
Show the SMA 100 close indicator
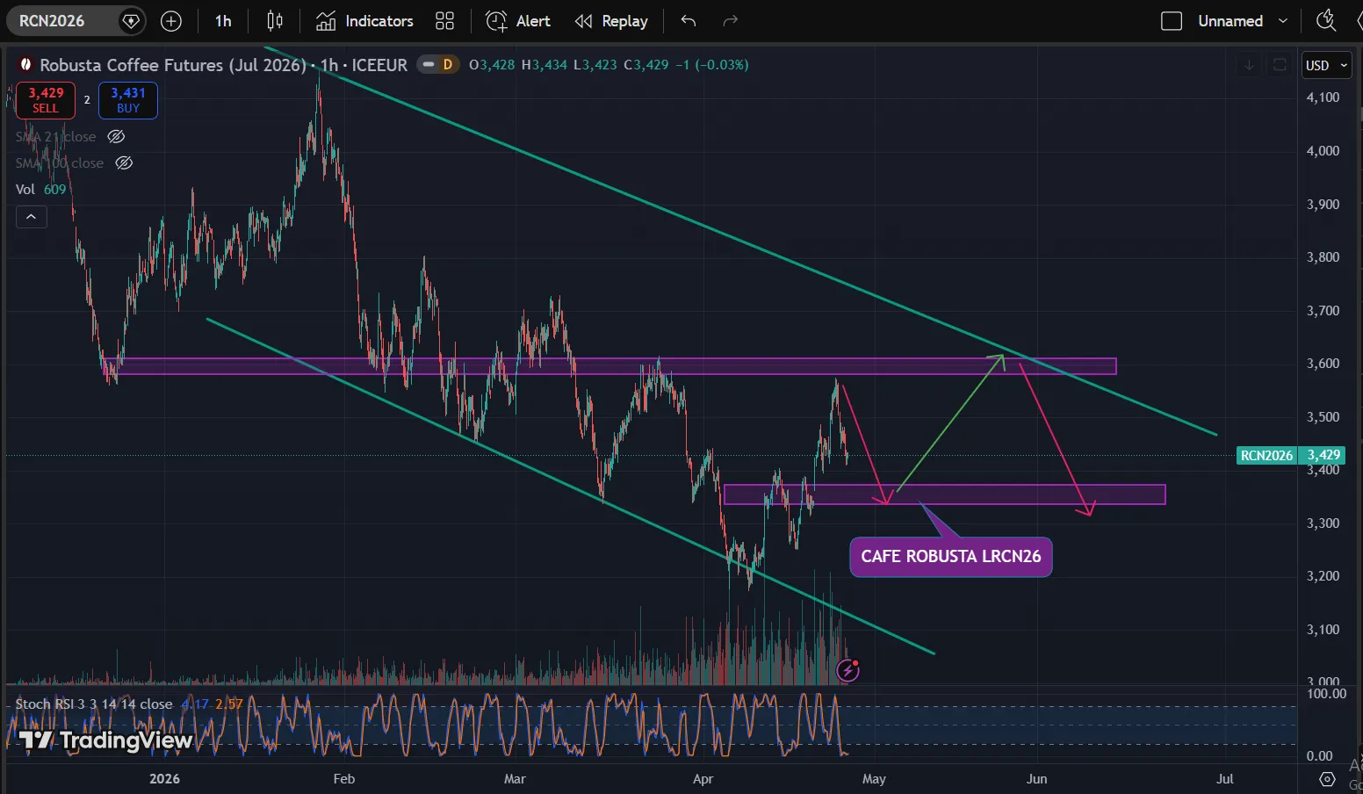(x=124, y=163)
